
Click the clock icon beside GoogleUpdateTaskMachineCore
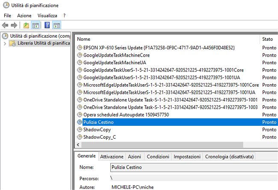(80, 55)
